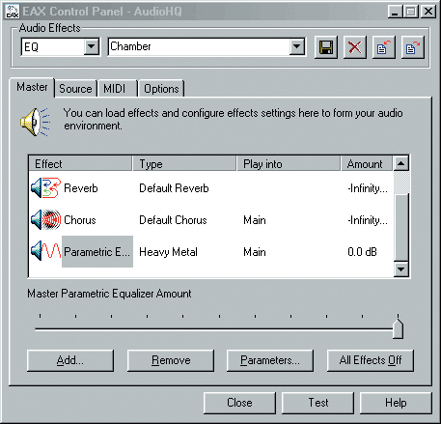Click Main in the Parametric EQ row
Screen dimensions: 441x424
255,252
